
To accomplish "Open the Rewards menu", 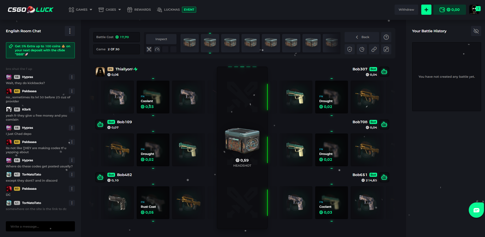I will pos(139,9).
